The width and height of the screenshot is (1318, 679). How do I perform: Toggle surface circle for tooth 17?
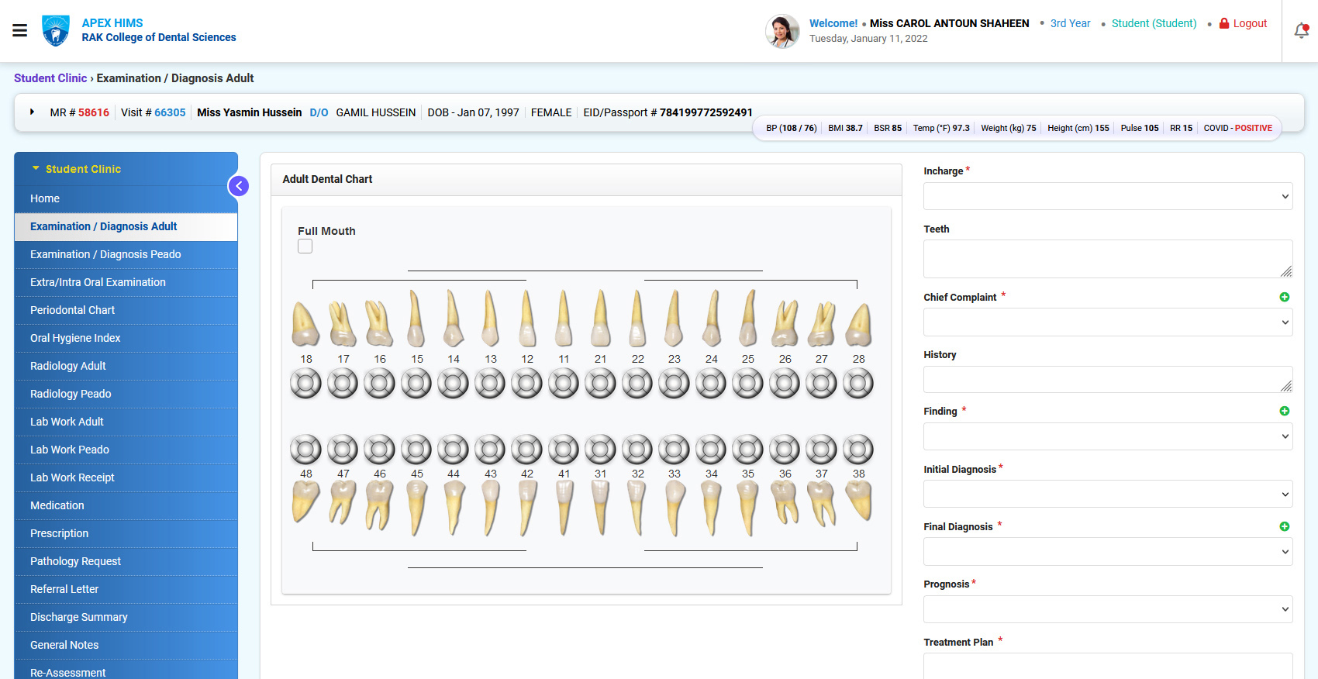tap(343, 383)
